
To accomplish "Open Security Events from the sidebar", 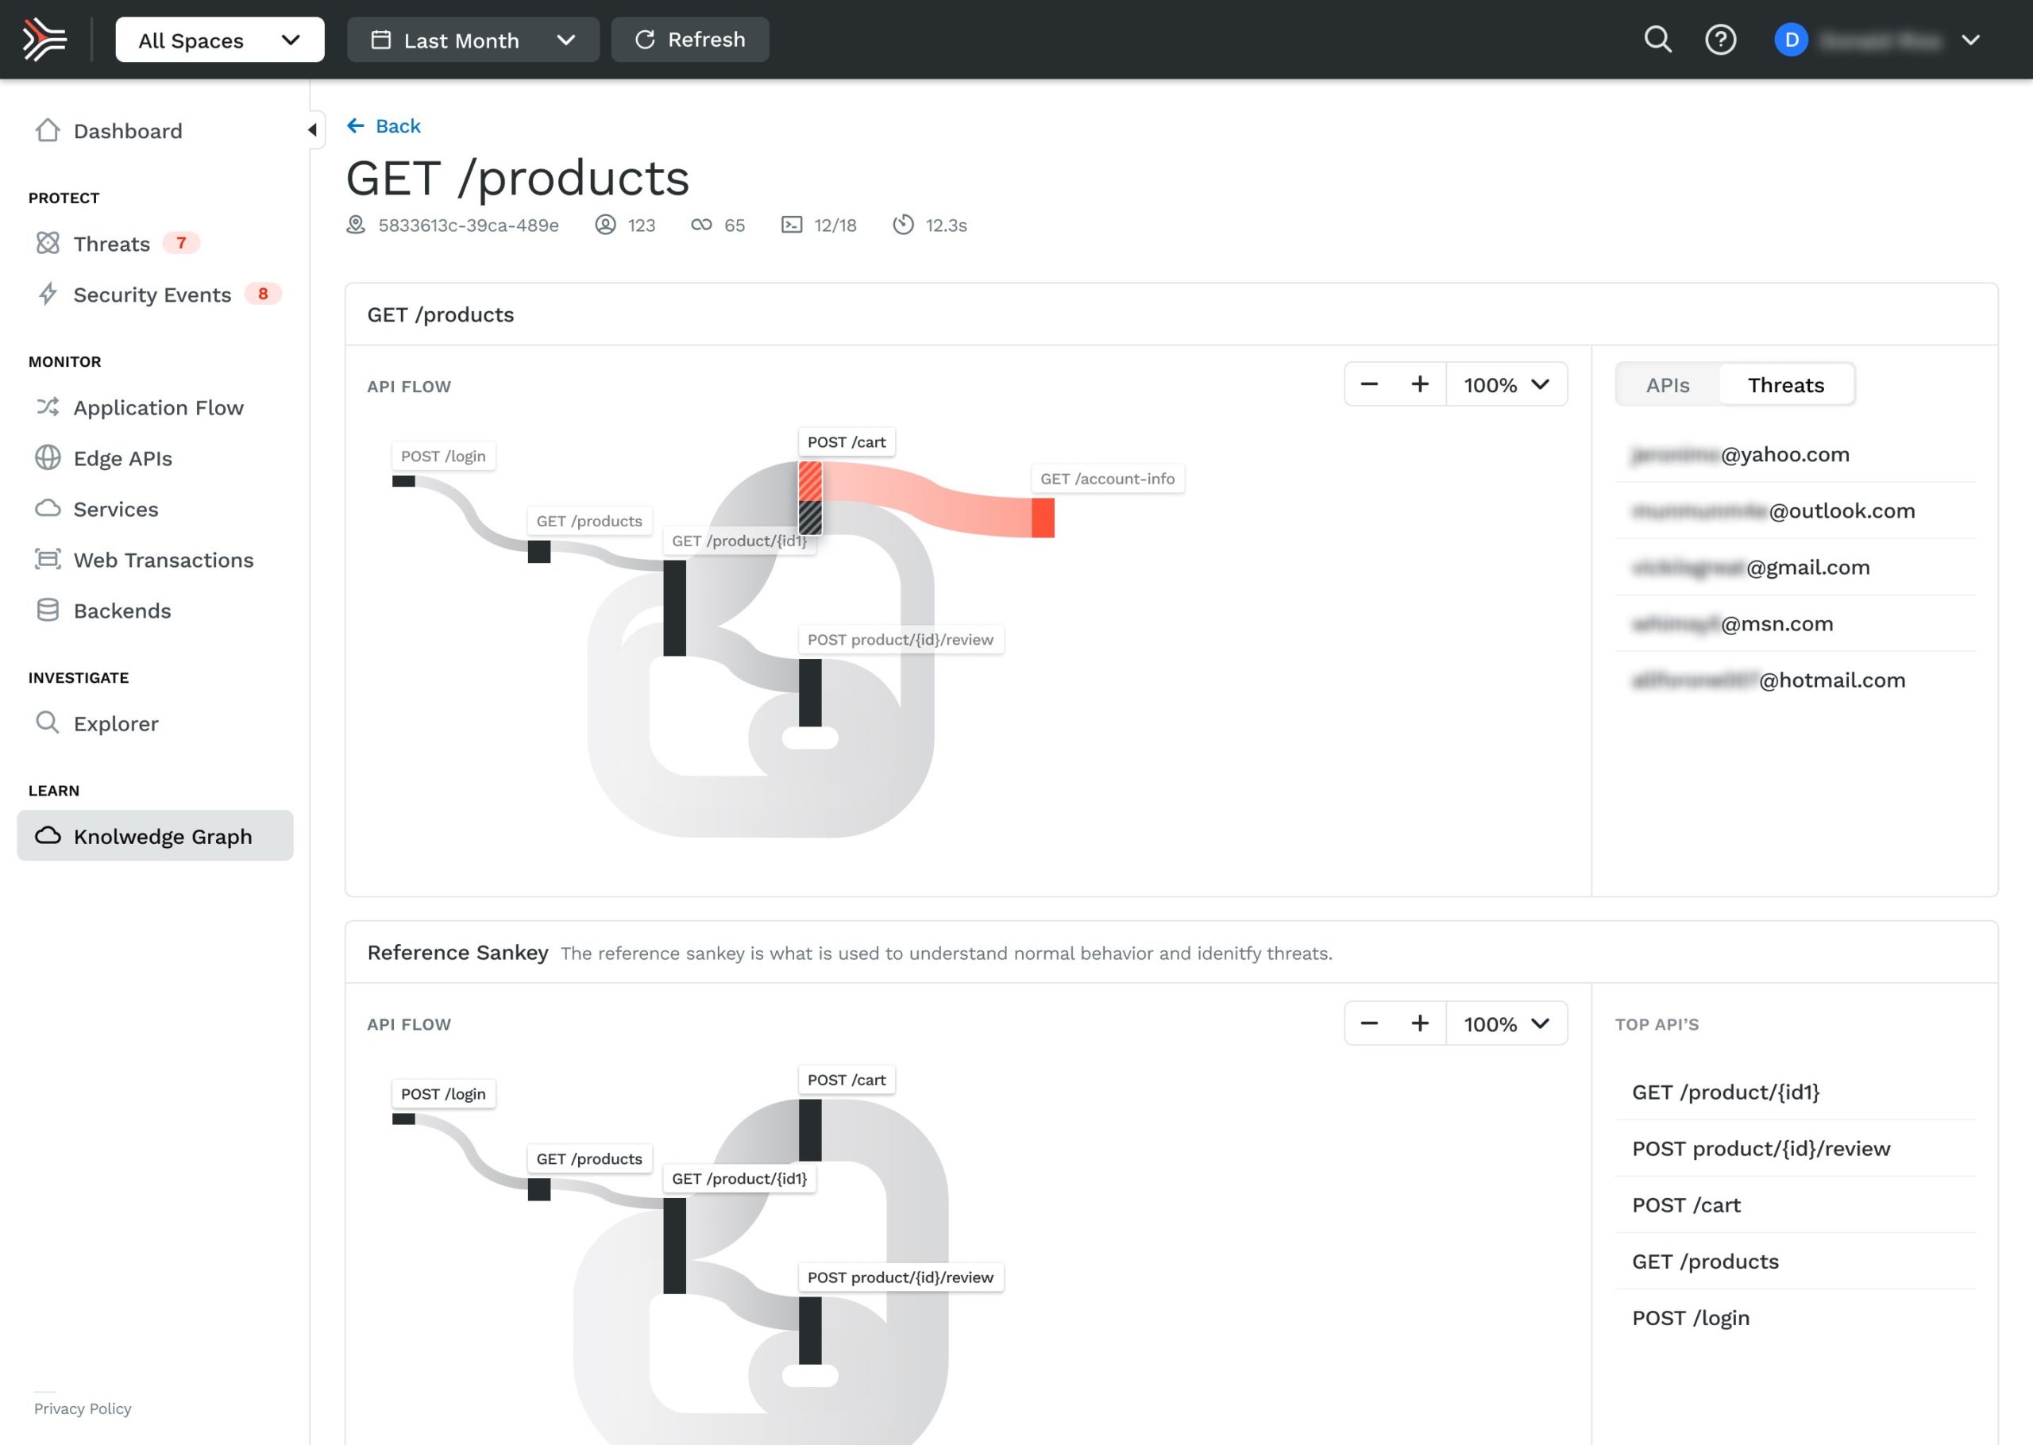I will point(151,295).
